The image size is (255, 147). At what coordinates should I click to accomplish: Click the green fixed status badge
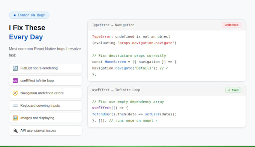coord(233,90)
